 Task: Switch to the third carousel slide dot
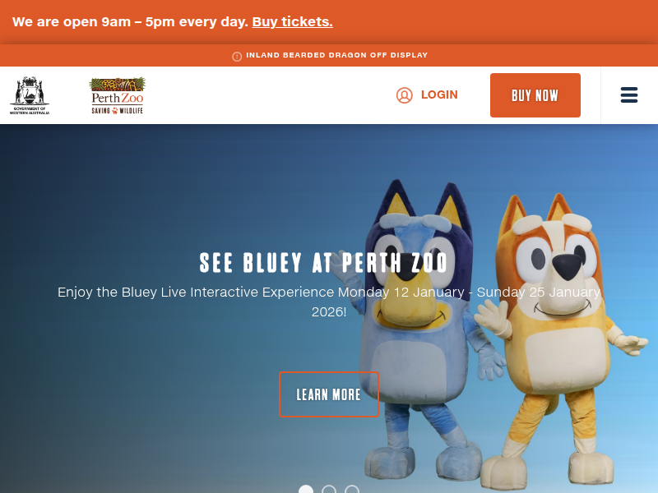coord(352,489)
